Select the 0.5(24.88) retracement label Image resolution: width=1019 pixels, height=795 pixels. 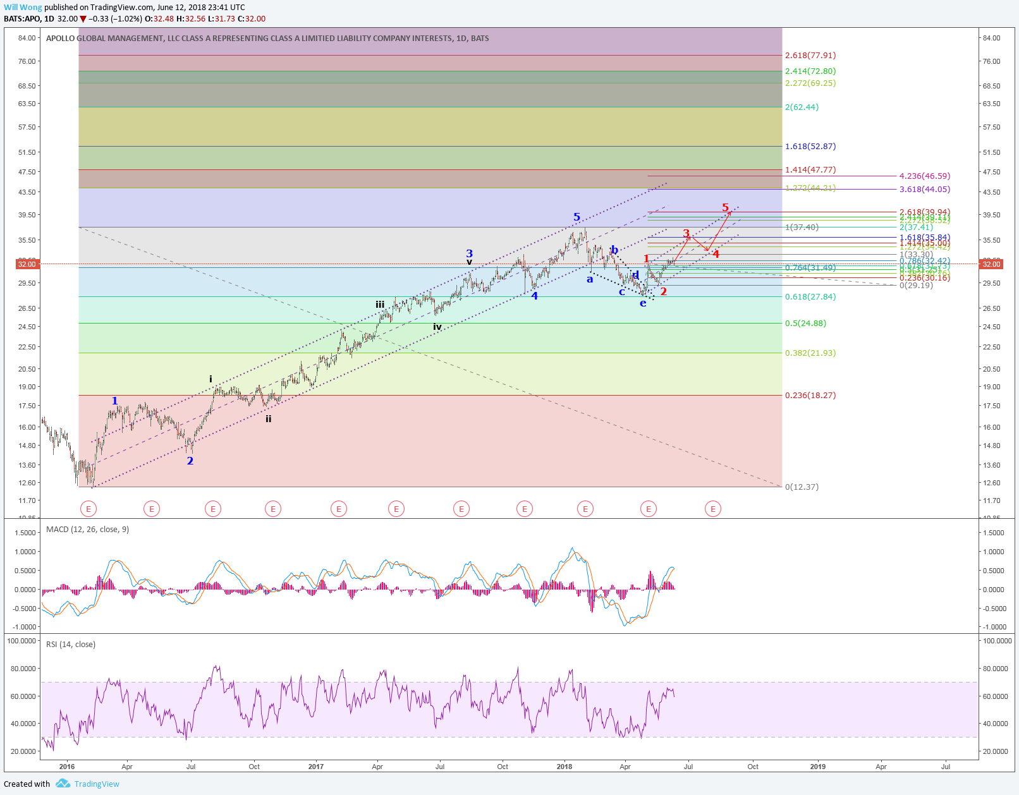tap(805, 324)
